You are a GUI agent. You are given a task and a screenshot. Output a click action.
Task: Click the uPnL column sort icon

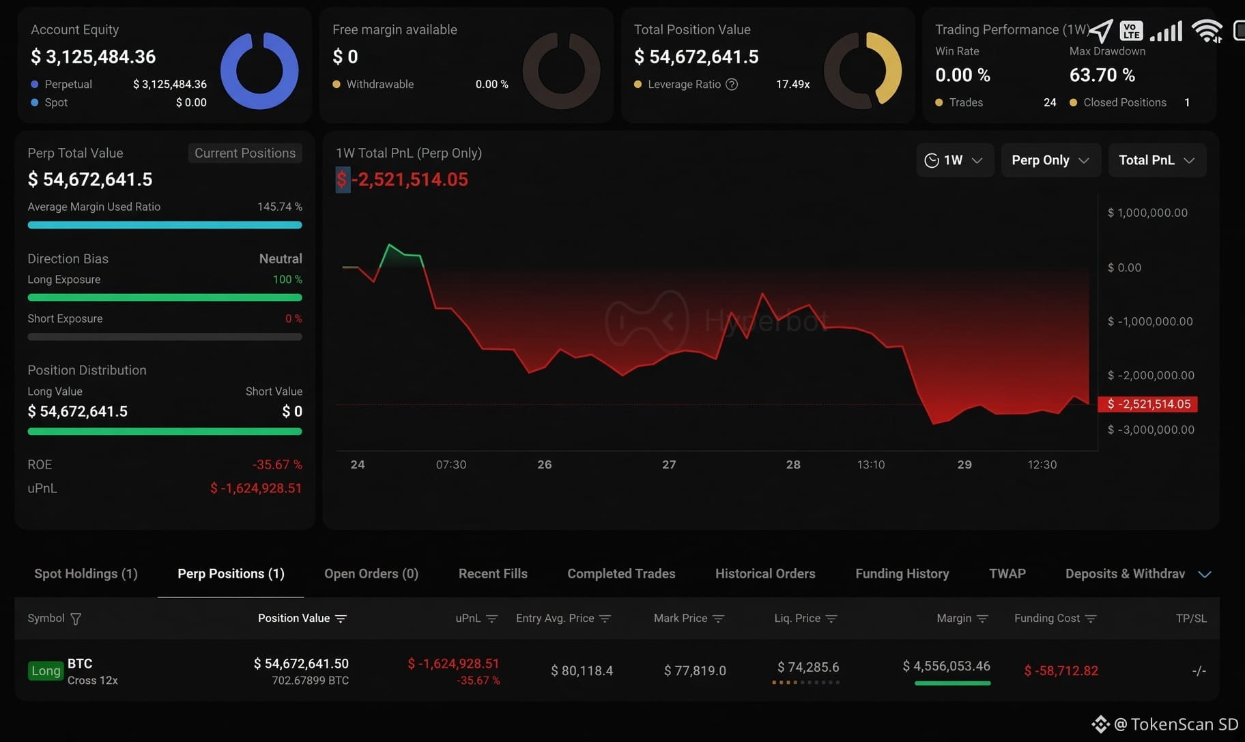(492, 619)
